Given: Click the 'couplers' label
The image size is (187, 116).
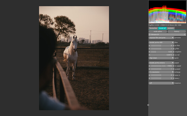Looking at the screenshot, I should (178, 52).
